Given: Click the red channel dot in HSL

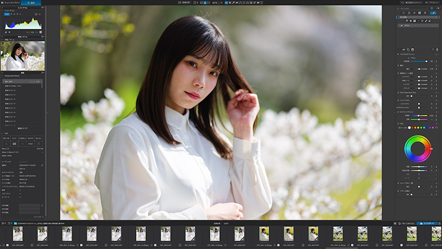Looking at the screenshot, I should tap(412, 128).
